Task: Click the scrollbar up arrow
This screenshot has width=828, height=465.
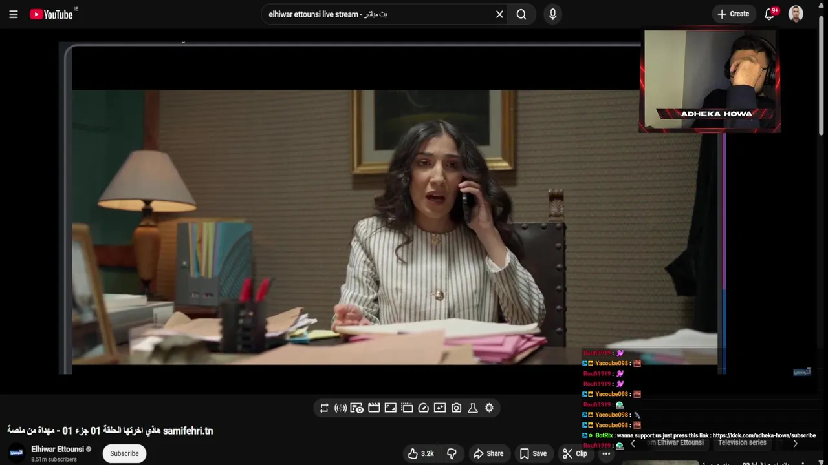Action: coord(822,5)
